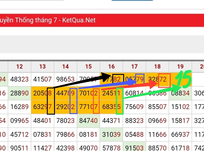
Task: Click the day 15 column header
Action: pos(88,67)
